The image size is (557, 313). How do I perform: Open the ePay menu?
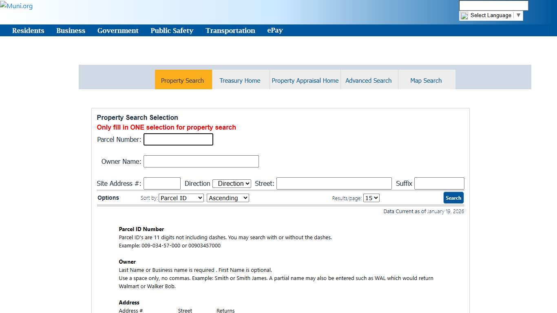point(275,30)
